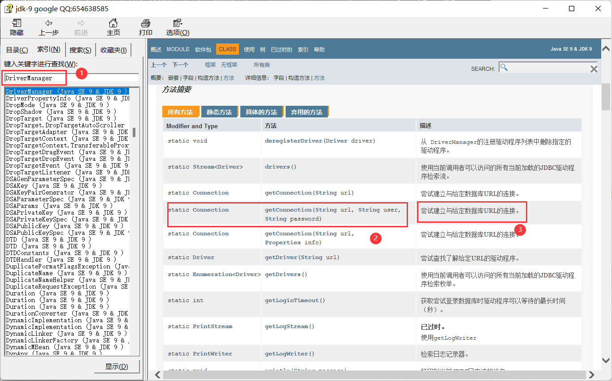The width and height of the screenshot is (612, 381).
Task: Open the getLogStream() method link
Action: pos(290,326)
